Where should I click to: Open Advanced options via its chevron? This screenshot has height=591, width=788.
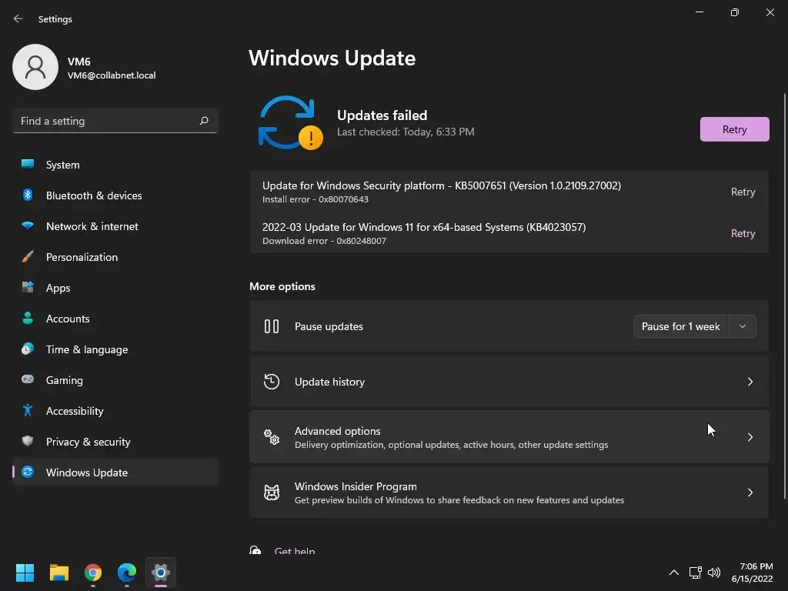(x=750, y=437)
